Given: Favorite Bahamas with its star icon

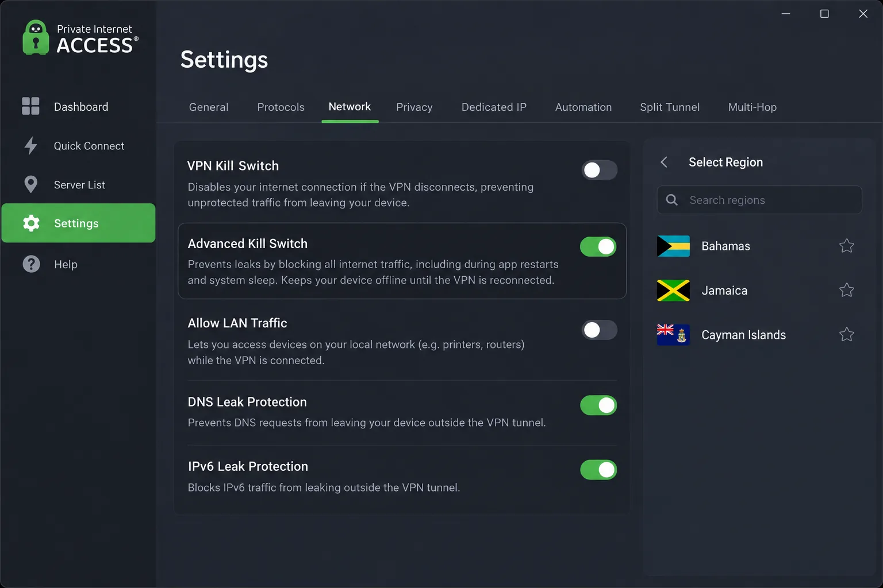Looking at the screenshot, I should pyautogui.click(x=846, y=246).
